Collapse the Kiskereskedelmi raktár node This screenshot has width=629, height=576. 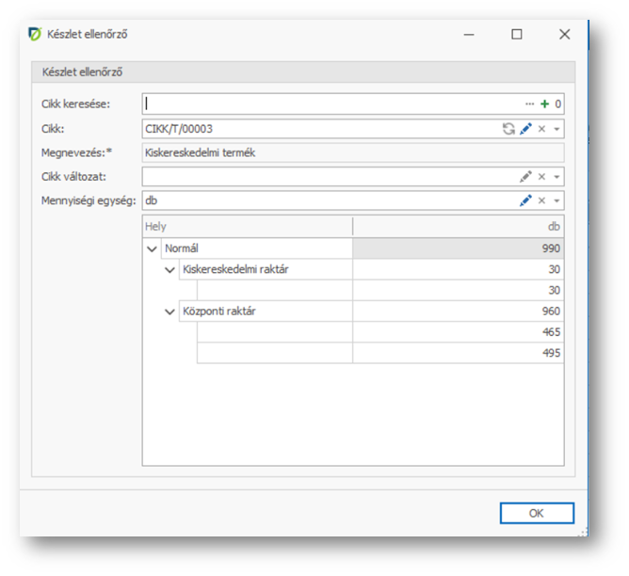[169, 270]
